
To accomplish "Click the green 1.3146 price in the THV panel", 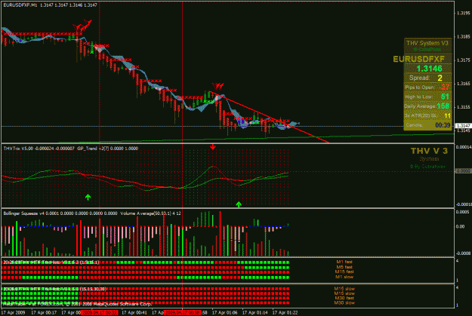I will pyautogui.click(x=429, y=69).
